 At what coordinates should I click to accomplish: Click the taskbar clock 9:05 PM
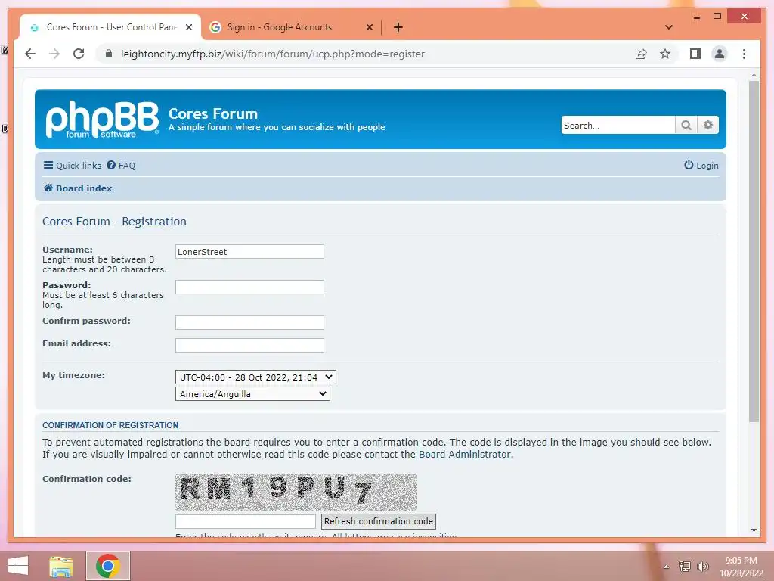click(x=741, y=567)
